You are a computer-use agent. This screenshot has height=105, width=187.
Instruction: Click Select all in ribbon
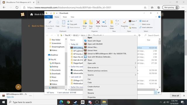(x=144, y=21)
